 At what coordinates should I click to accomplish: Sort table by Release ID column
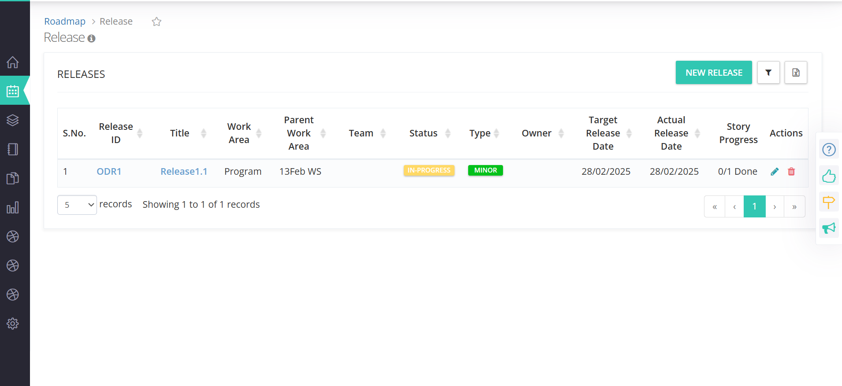140,133
